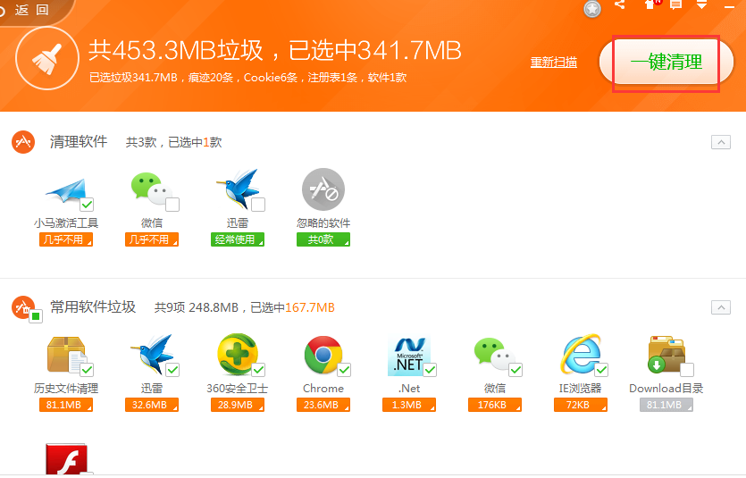Check the 迅雷 checkbox under 清理软件
Viewport: 746px width, 478px height.
pos(258,205)
